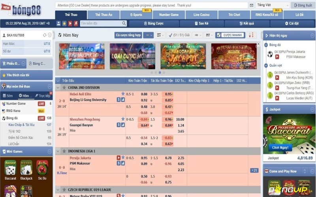Refresh the SKA10UT005 account balance
316x197 pixels.
coord(45,35)
